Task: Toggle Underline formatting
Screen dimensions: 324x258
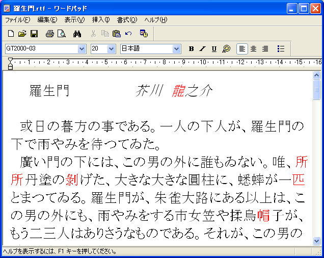Action: pos(214,49)
